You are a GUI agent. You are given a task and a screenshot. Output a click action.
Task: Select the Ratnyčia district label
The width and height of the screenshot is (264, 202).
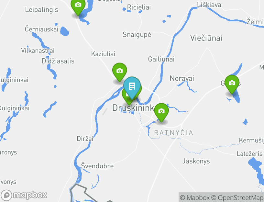(x=174, y=133)
